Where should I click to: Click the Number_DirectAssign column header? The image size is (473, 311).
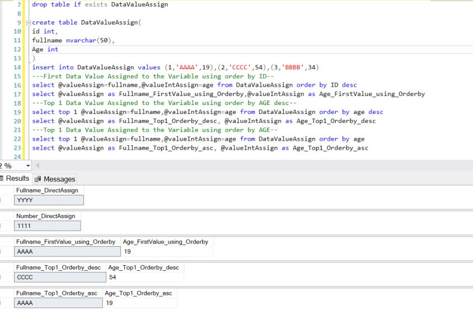click(48, 216)
